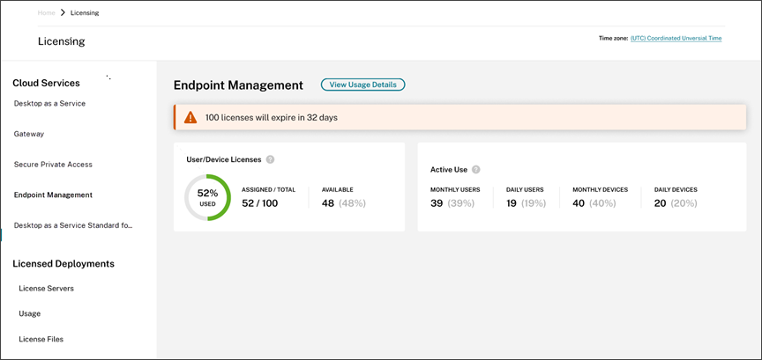Viewport: 762px width, 360px height.
Task: Open License Files in the sidebar
Action: coord(41,339)
